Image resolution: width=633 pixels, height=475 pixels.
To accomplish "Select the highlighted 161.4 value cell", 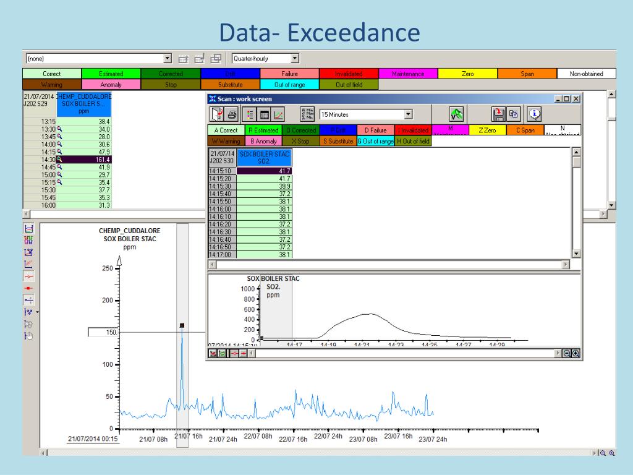I will coord(83,160).
